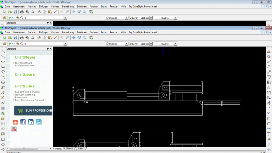Open the YouTube icon in Startseite panel
272x153 pixels.
[14, 129]
